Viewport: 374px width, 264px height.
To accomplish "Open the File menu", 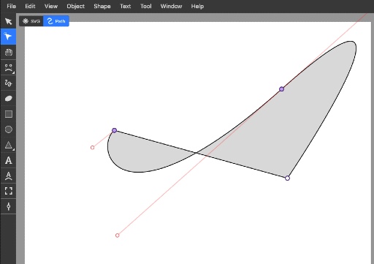I will pos(11,7).
